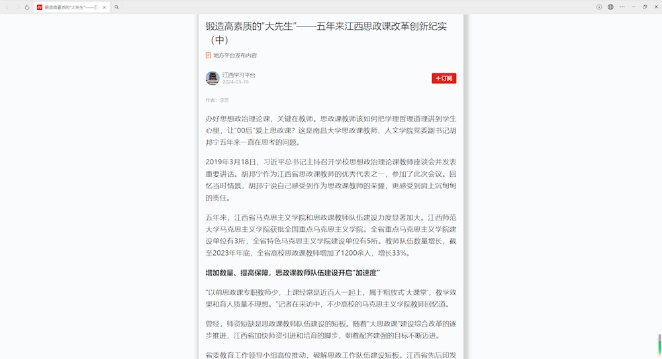The width and height of the screenshot is (662, 359).
Task: Click the bold subheading 增加数量、提高保障
Action: [x=293, y=272]
